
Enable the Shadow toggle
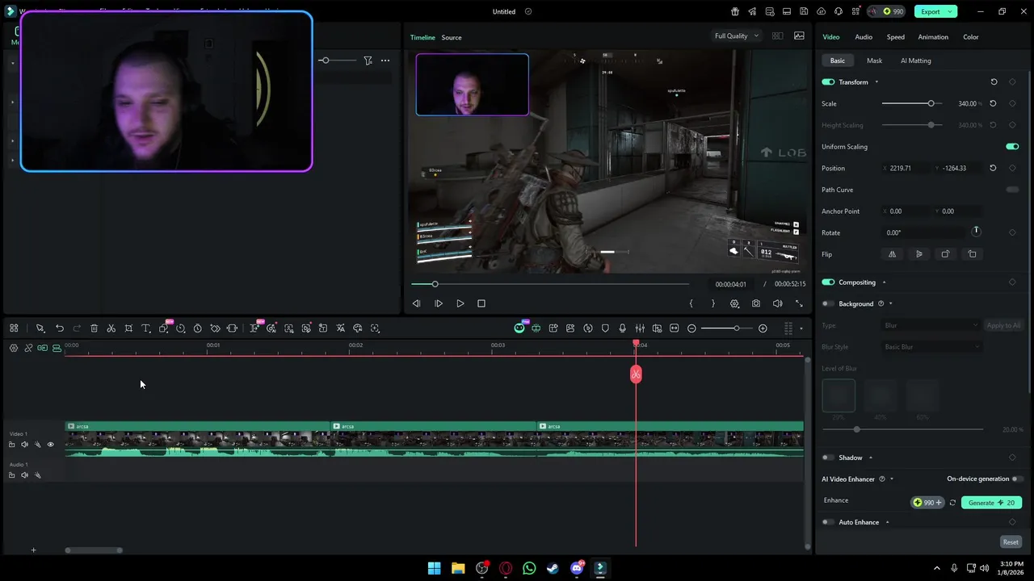[x=828, y=458]
